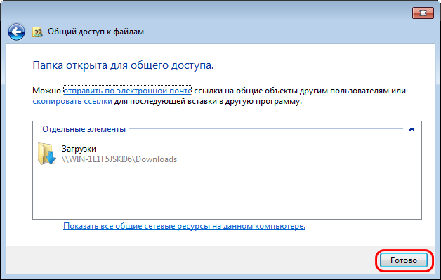Image resolution: width=441 pixels, height=280 pixels.
Task: Go back using the blue arrow button
Action: click(x=16, y=32)
